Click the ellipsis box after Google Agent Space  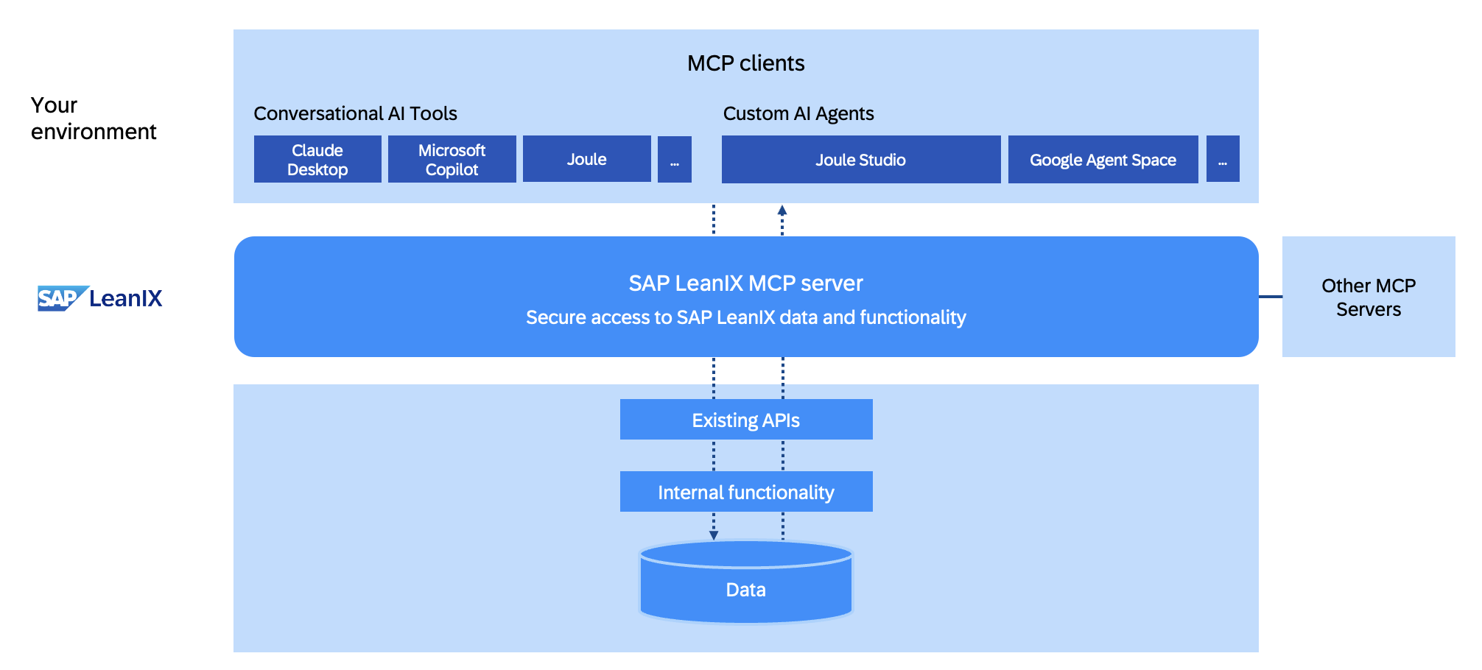tap(1223, 159)
